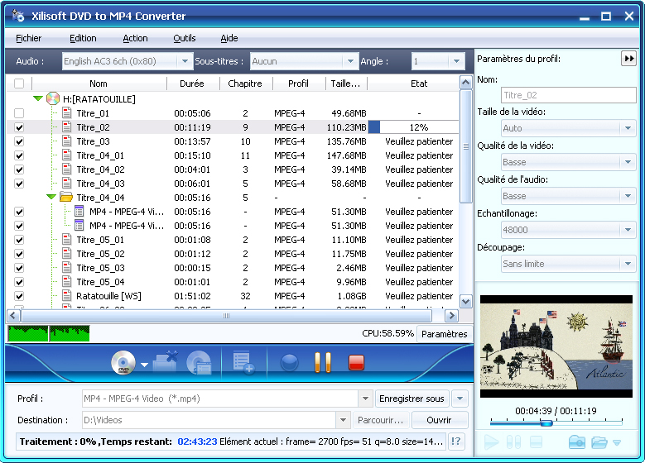Click the vertical scrollbar down arrow

pyautogui.click(x=465, y=302)
